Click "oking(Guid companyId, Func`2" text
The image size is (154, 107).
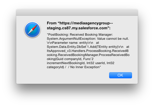[70, 59]
